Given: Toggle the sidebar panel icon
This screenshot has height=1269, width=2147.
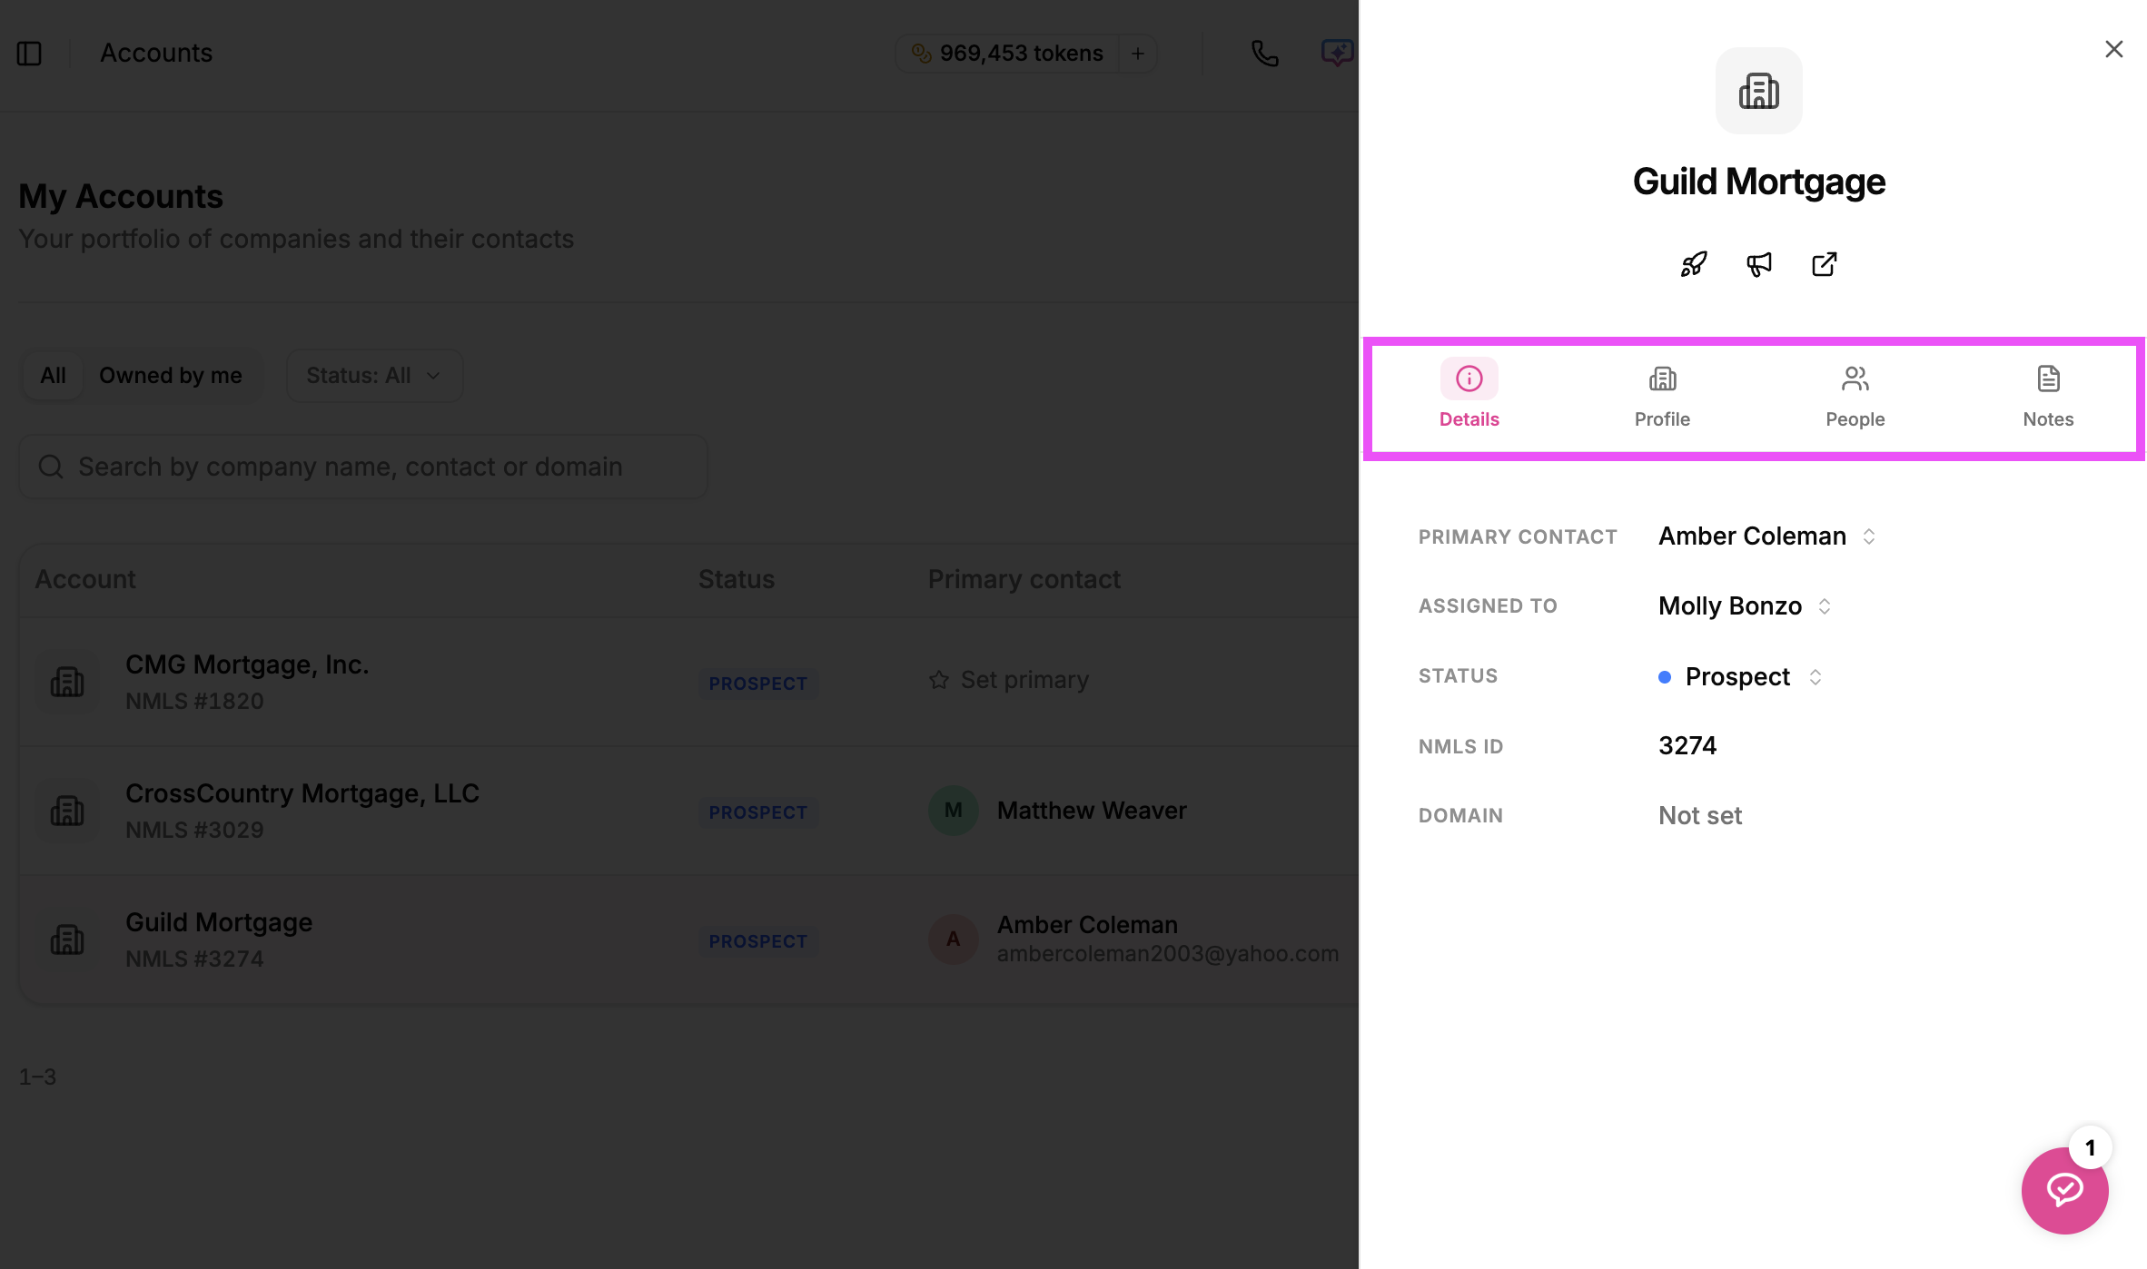Looking at the screenshot, I should click(29, 54).
